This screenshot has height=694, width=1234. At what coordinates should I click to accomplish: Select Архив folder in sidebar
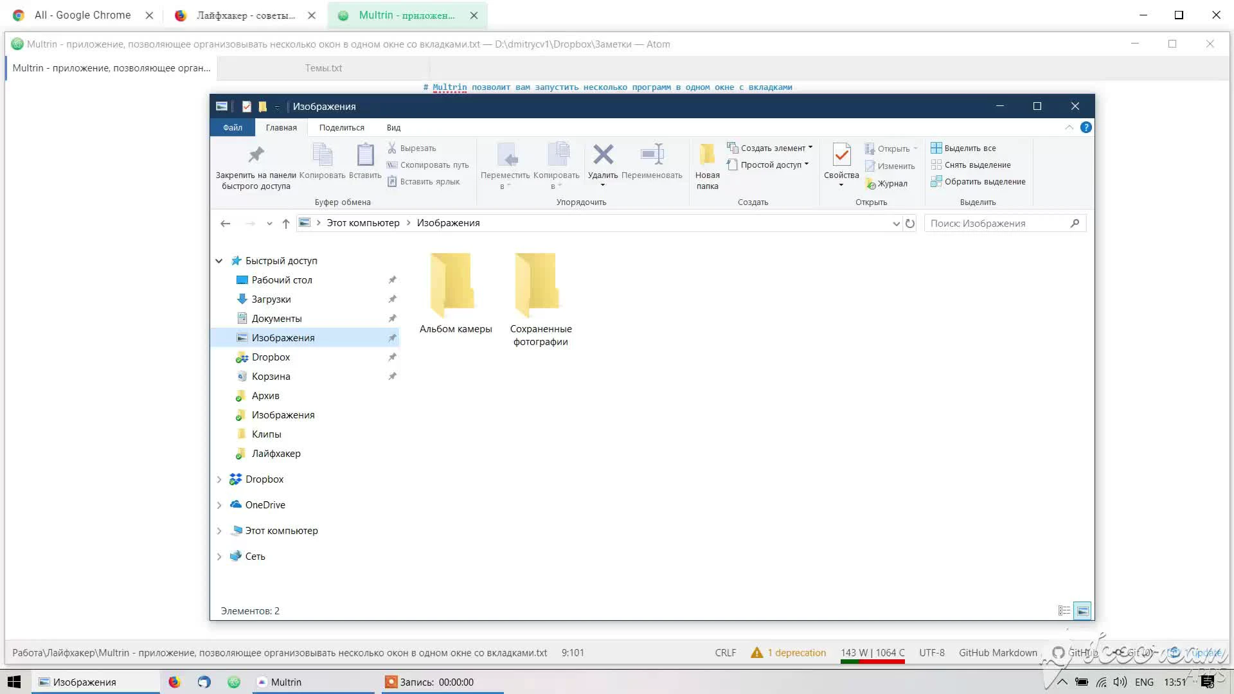pyautogui.click(x=265, y=396)
